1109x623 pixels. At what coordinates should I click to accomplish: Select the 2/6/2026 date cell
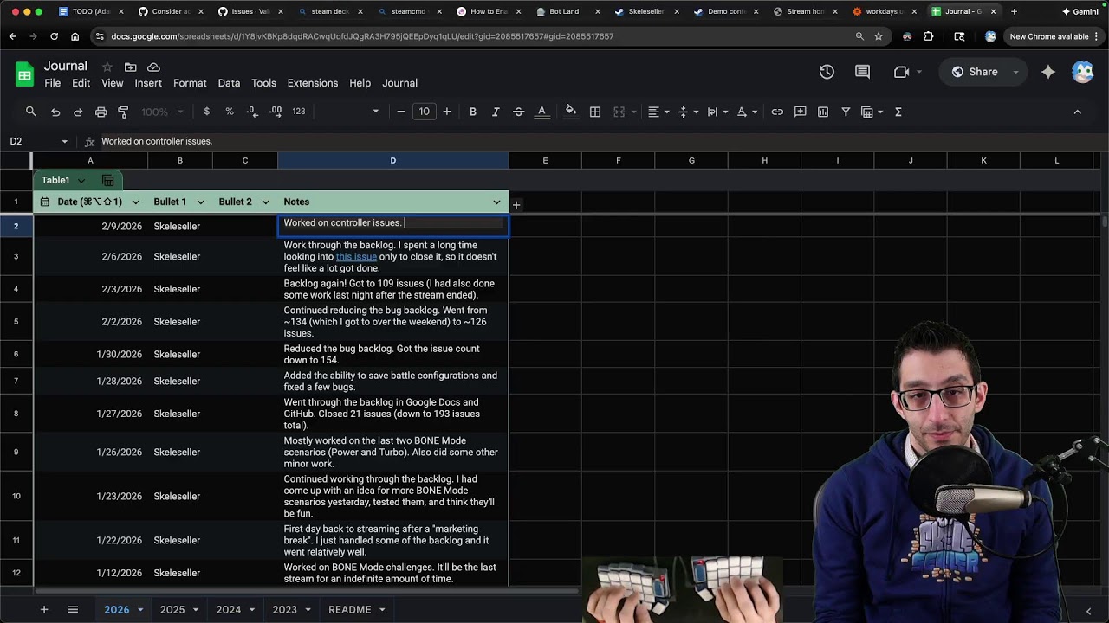coord(90,256)
